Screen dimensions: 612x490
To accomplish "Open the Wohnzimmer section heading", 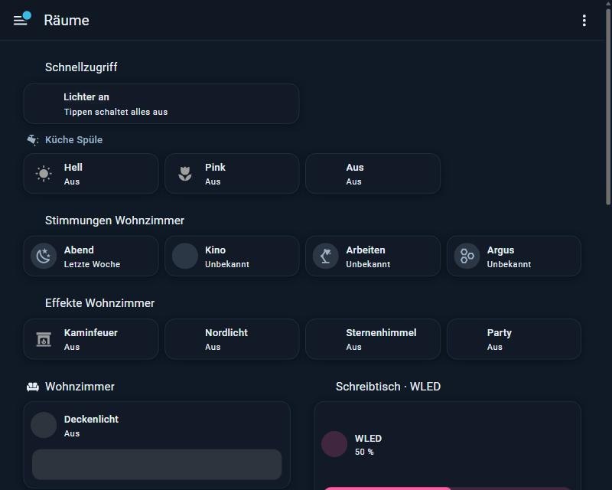I will pyautogui.click(x=80, y=387).
